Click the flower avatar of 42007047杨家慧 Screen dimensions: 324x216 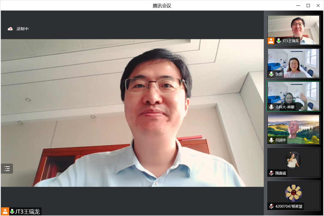tap(293, 193)
